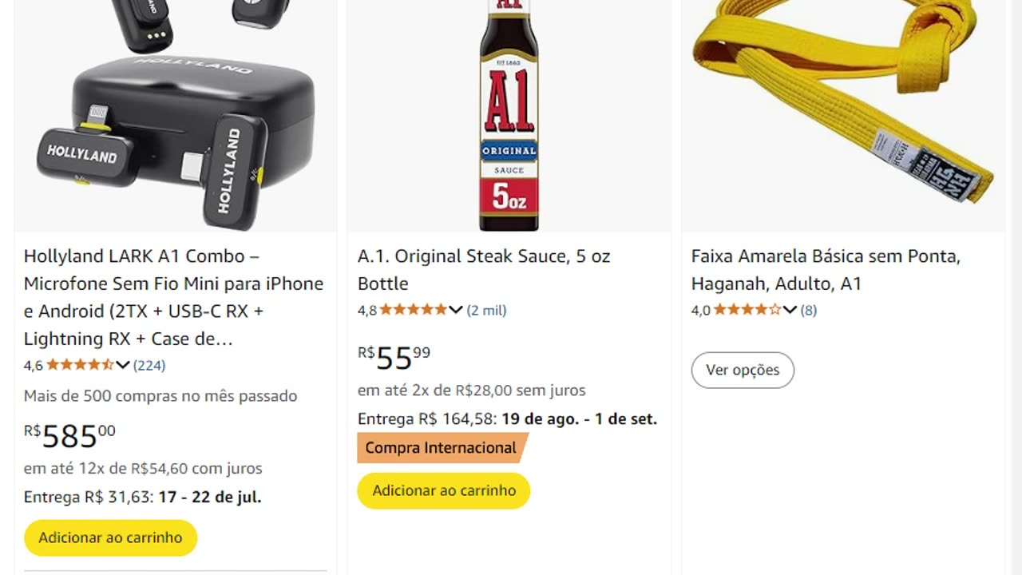The width and height of the screenshot is (1022, 575).
Task: Click the Hollyland 4.6 star rating icons
Action: point(80,366)
